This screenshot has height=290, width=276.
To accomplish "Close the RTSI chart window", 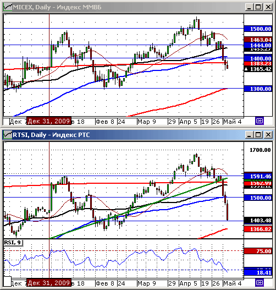I will click(x=268, y=135).
